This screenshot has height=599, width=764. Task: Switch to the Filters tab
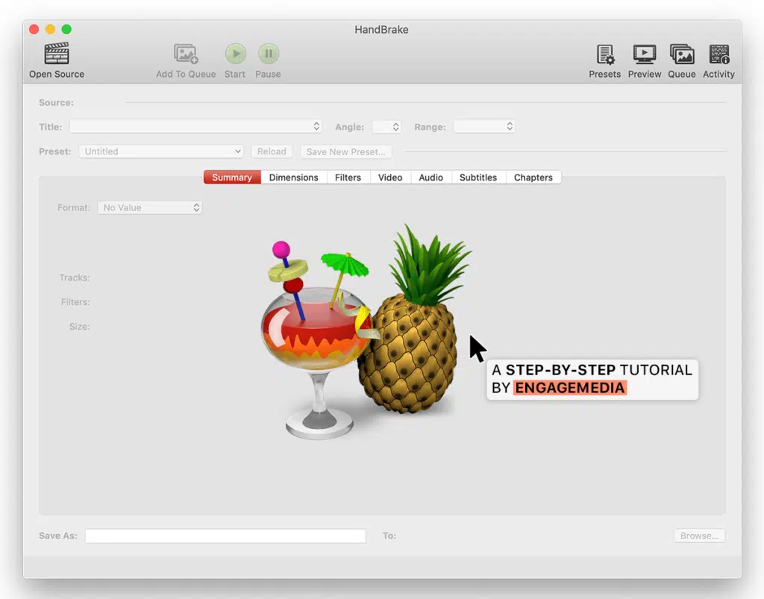click(x=348, y=178)
